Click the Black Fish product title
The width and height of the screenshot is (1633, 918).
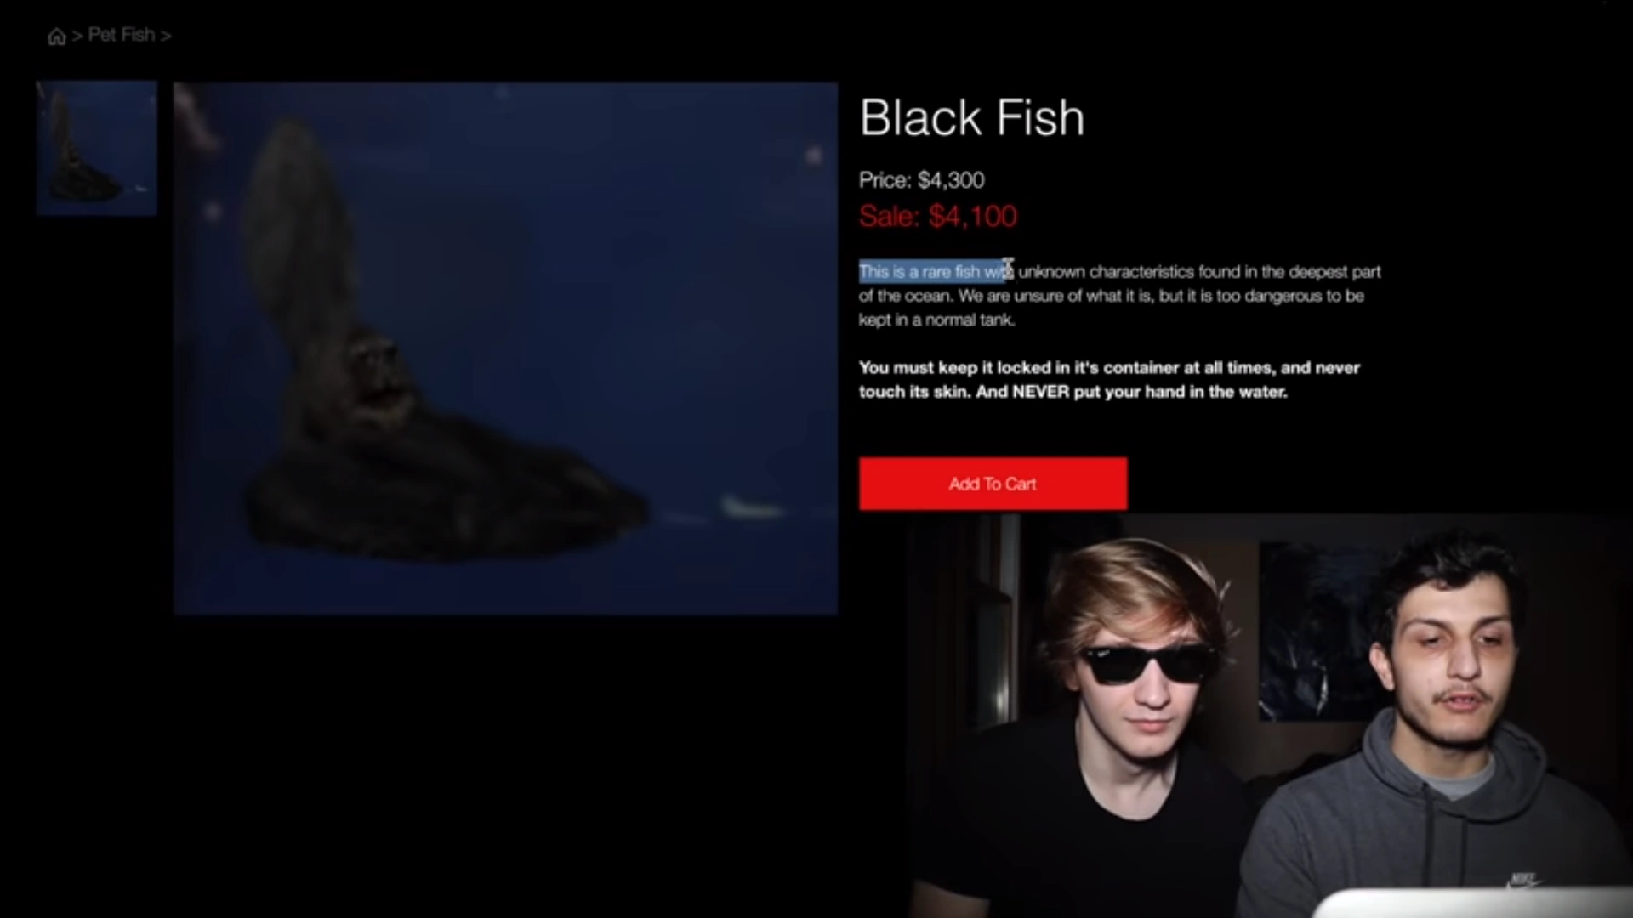(x=971, y=117)
